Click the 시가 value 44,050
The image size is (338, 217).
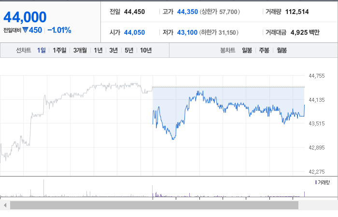point(134,32)
